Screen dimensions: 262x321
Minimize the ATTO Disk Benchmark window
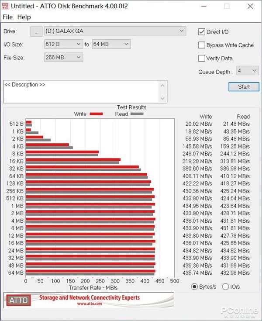[x=203, y=6]
